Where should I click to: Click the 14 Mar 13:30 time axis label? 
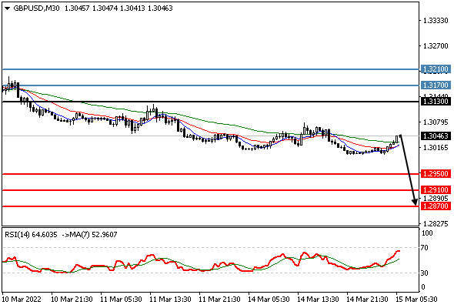319,300
